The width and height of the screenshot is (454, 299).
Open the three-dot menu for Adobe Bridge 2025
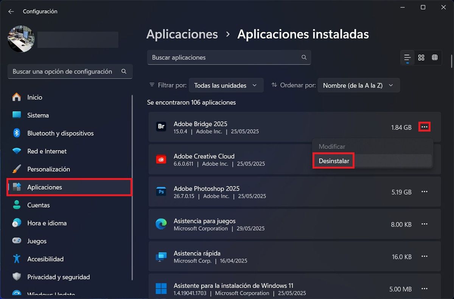click(x=424, y=127)
